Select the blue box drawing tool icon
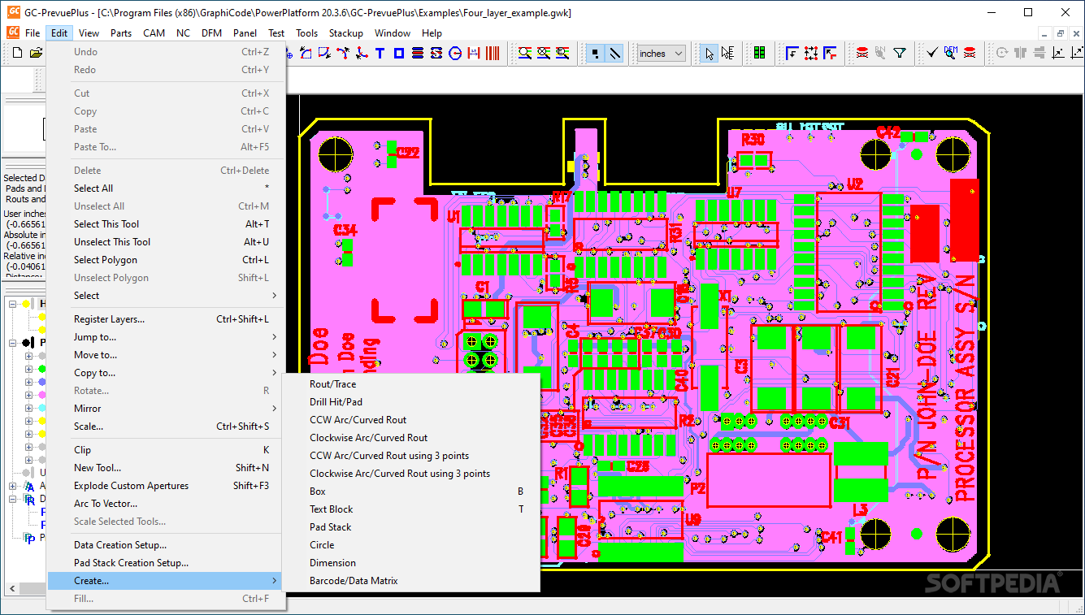Image resolution: width=1085 pixels, height=615 pixels. point(399,53)
